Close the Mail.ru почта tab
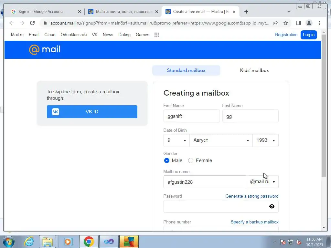The width and height of the screenshot is (331, 248). tap(157, 12)
